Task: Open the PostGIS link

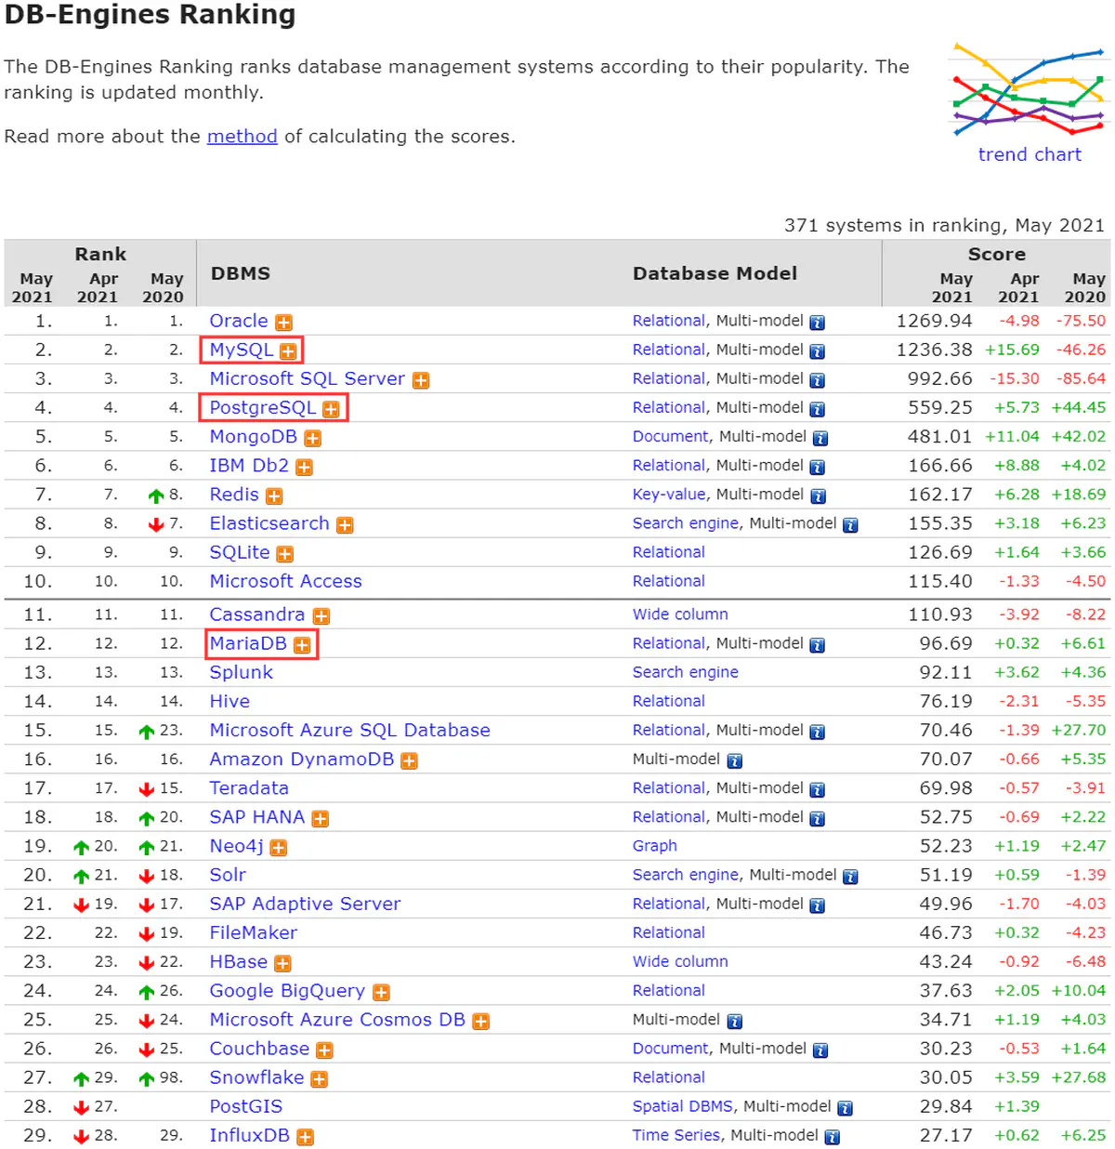Action: (x=246, y=1106)
